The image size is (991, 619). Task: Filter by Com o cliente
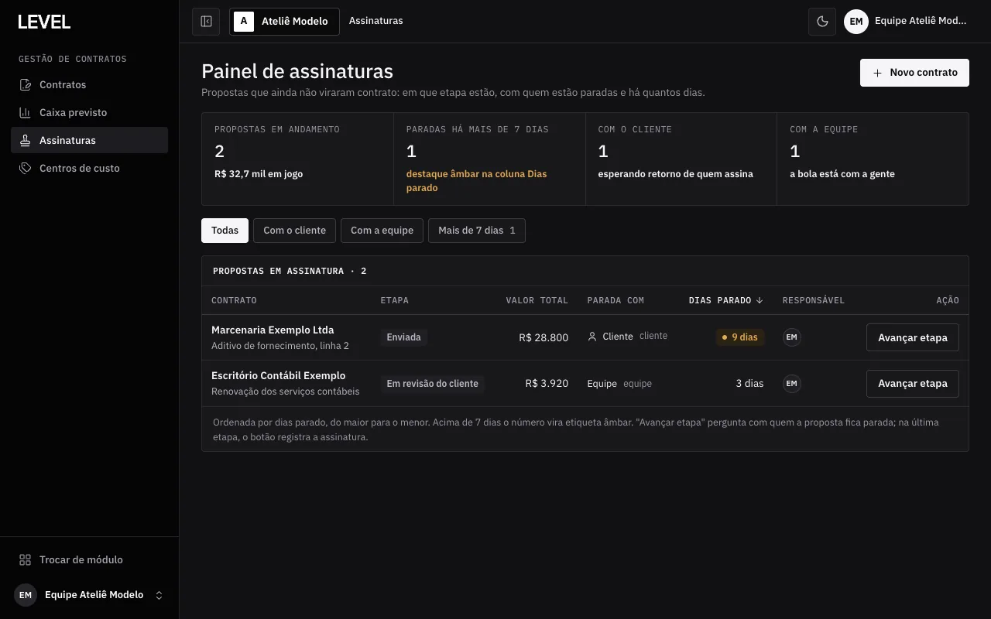pos(294,231)
